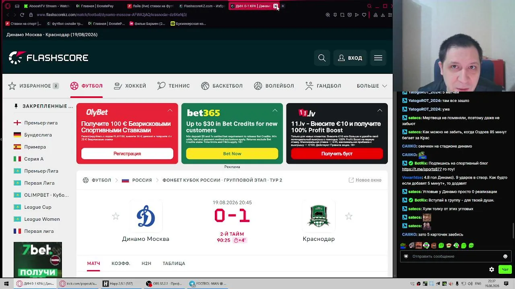Switch to the Коэфф. tab

pos(121,263)
